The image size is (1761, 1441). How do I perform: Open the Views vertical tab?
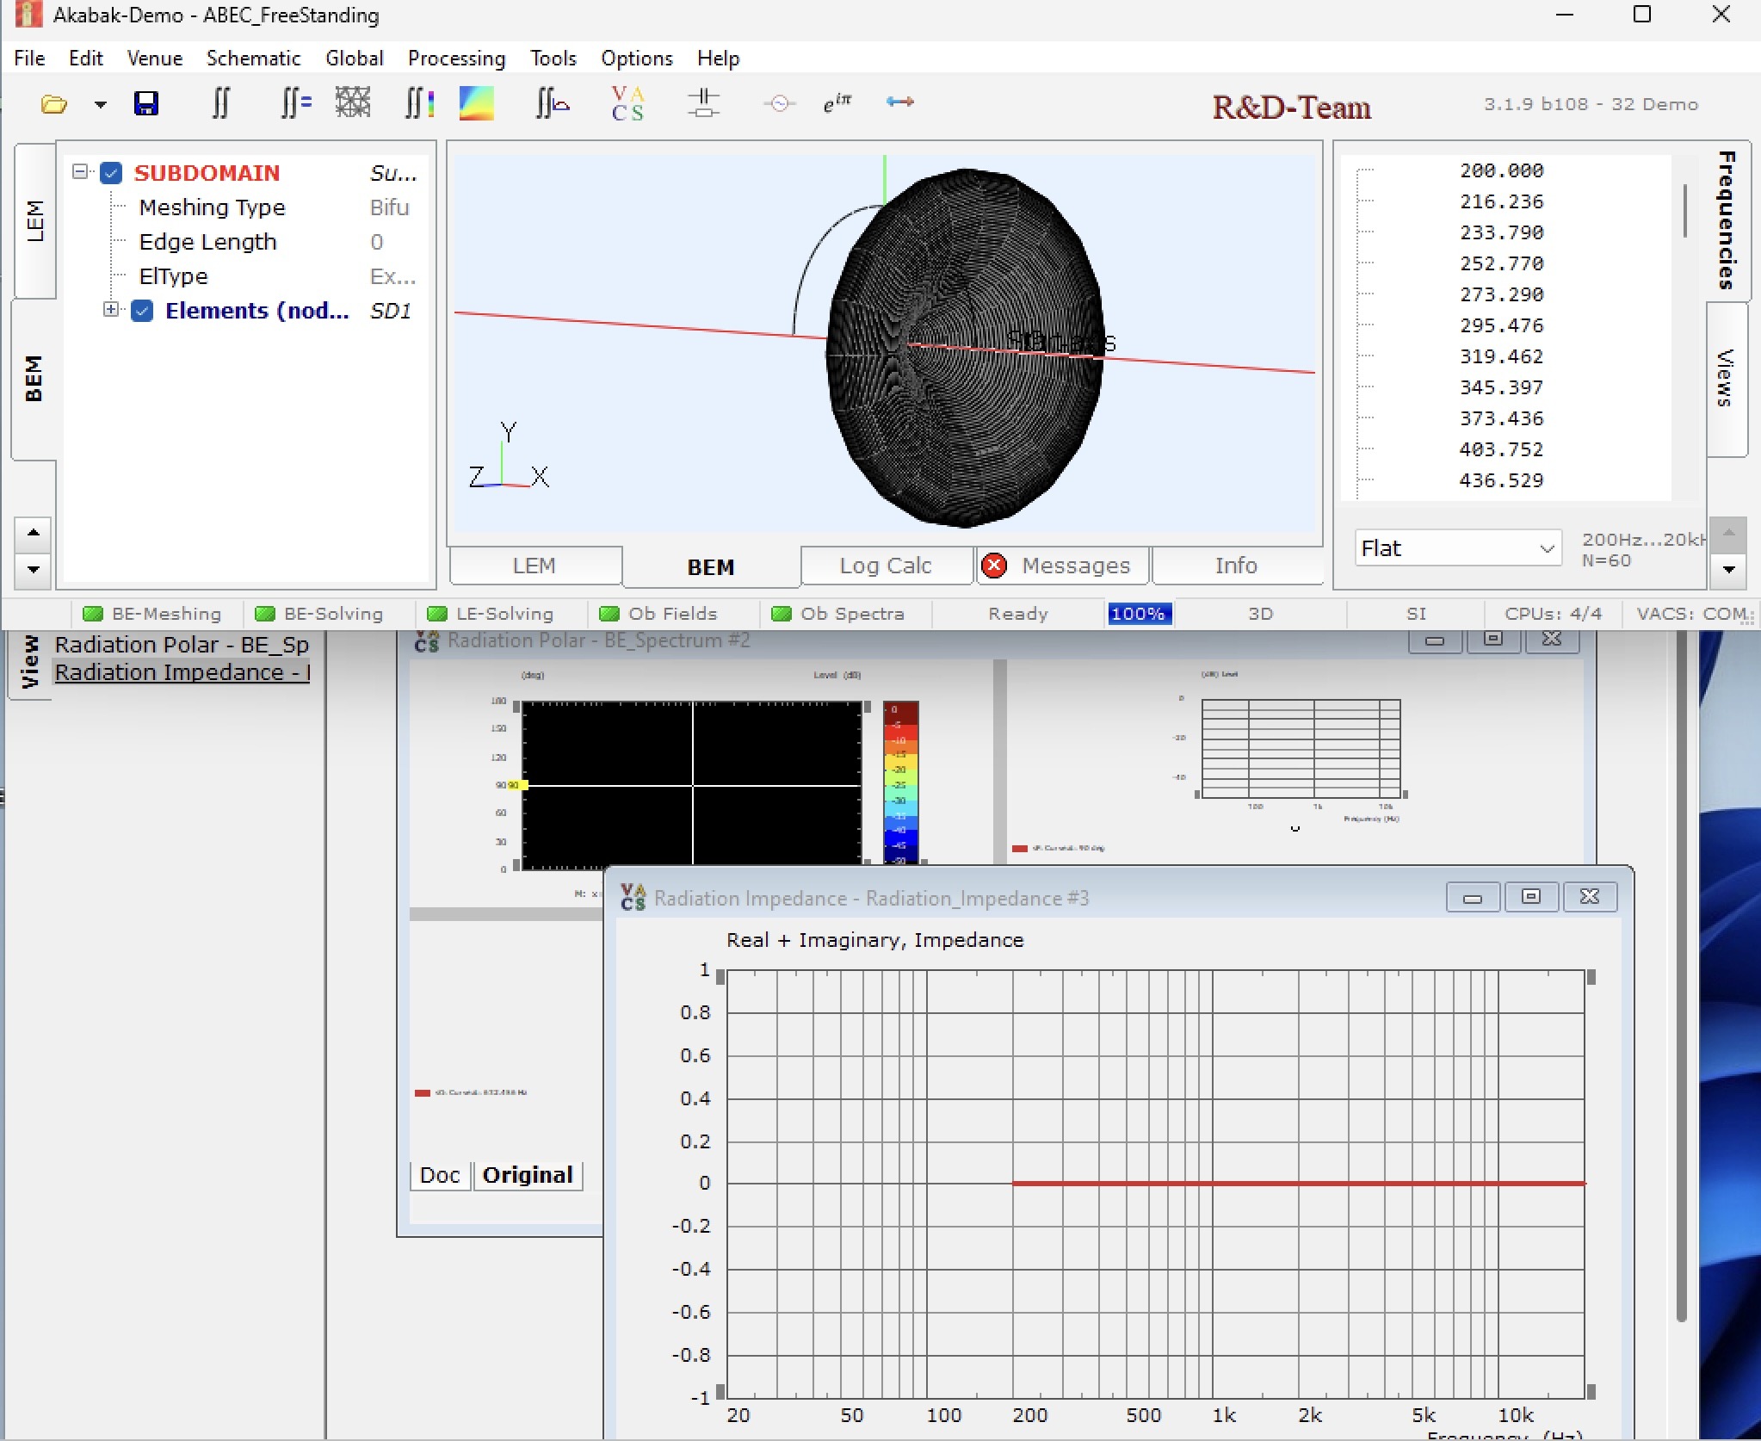point(1727,378)
